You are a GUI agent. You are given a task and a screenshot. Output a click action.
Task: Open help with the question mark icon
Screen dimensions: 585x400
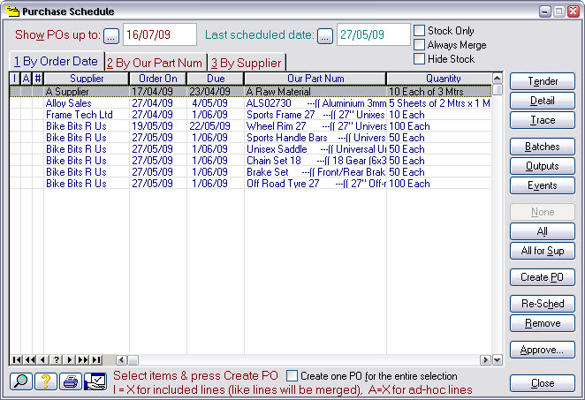pyautogui.click(x=44, y=382)
